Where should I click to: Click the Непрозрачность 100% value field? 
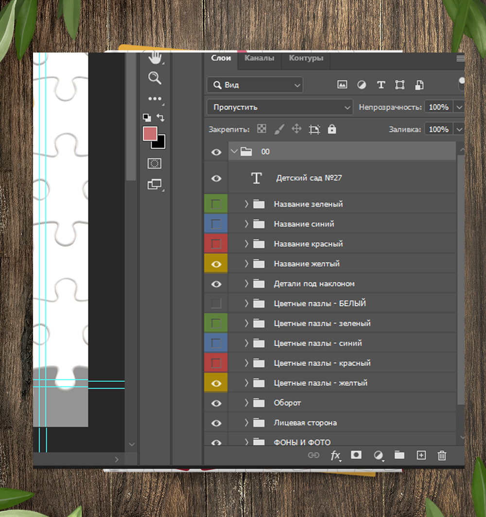(x=438, y=107)
